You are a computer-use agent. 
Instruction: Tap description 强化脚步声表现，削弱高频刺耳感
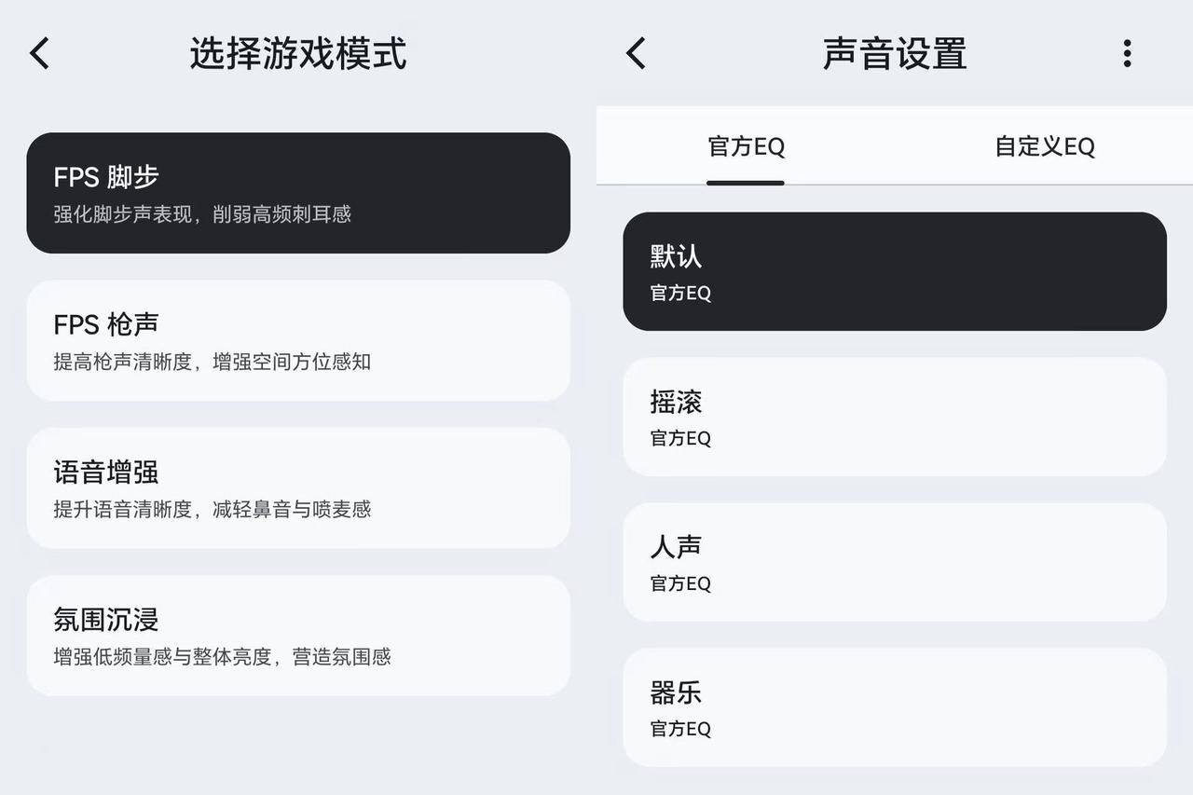point(202,214)
